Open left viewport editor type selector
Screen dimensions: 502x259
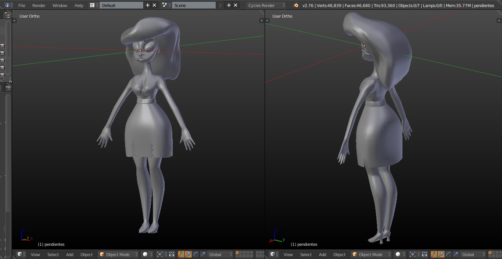pos(22,254)
